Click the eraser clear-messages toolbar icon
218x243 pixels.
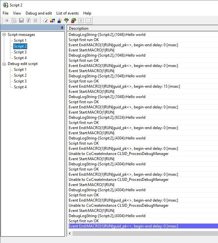pos(45,20)
